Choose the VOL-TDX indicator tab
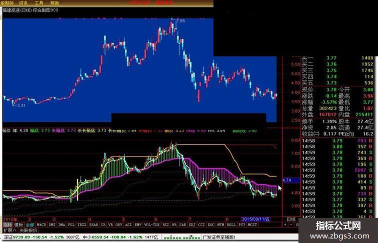 pos(152,225)
